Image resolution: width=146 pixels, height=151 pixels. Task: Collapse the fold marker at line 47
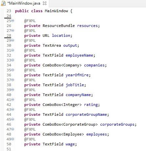pos(13,129)
